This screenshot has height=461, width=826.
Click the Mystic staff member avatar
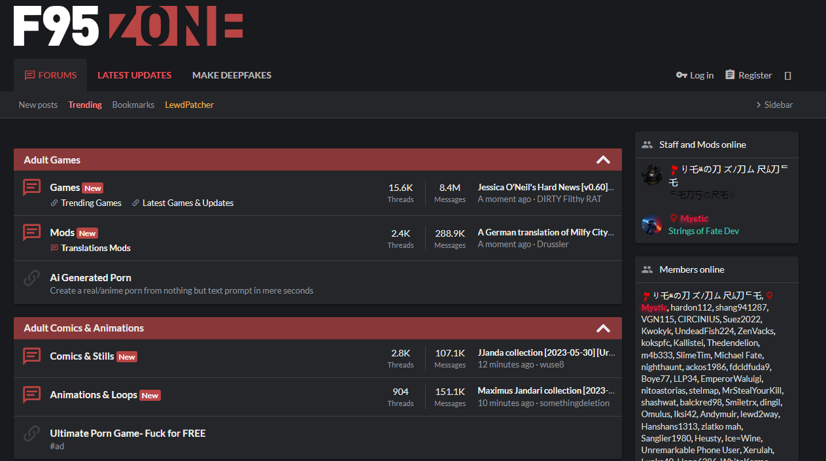click(651, 224)
